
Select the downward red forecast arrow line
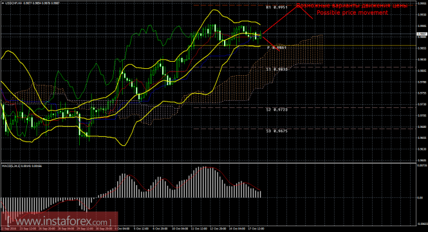tap(271, 43)
